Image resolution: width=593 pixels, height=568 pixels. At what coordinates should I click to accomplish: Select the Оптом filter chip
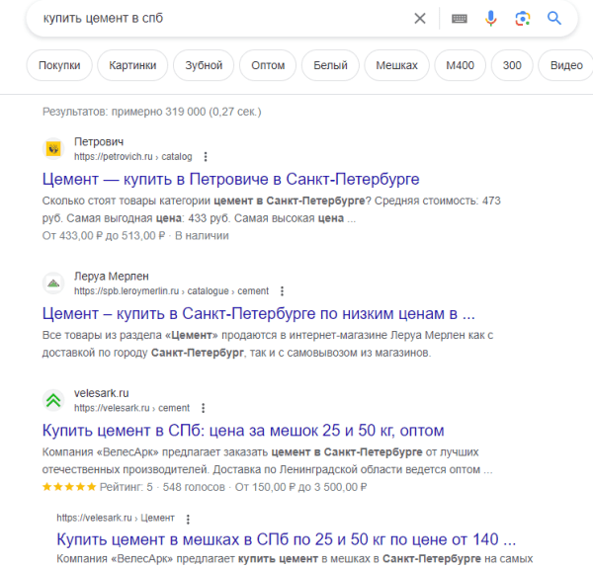268,65
